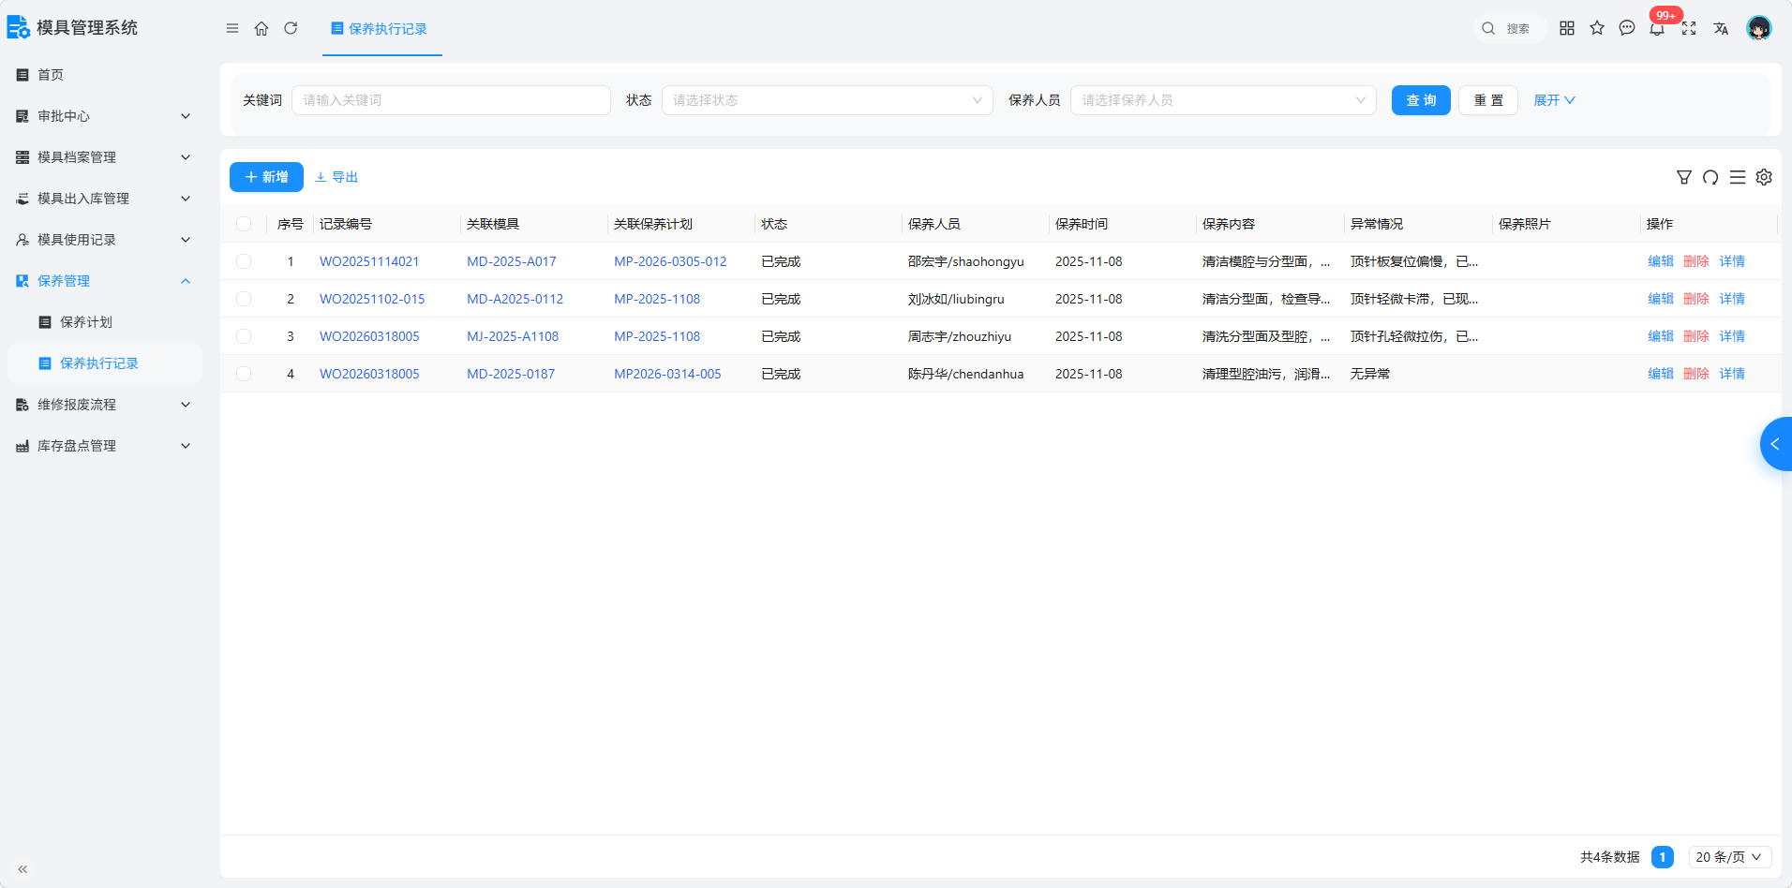Image resolution: width=1792 pixels, height=888 pixels.
Task: Expand filters with 展开 link
Action: click(x=1554, y=100)
